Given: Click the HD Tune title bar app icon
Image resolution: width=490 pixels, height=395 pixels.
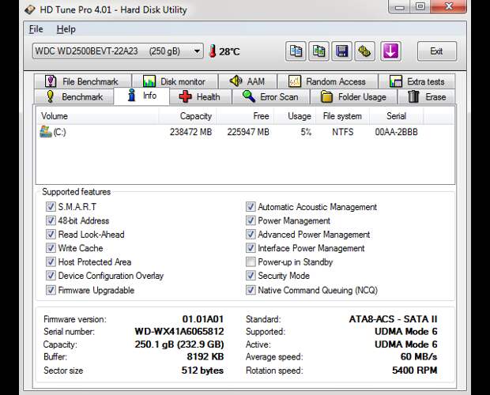Looking at the screenshot, I should point(30,9).
